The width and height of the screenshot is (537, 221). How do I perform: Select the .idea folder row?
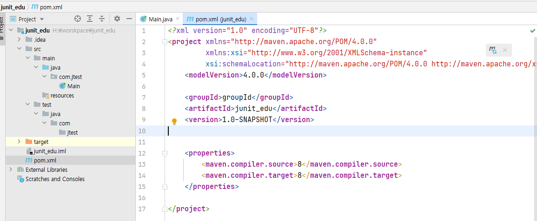click(71, 39)
